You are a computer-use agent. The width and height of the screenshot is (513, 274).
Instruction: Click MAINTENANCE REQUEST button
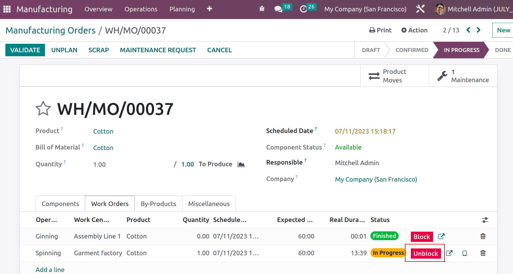pyautogui.click(x=158, y=50)
